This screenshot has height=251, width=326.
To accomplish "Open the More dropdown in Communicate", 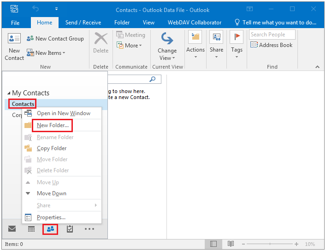I will coord(129,46).
